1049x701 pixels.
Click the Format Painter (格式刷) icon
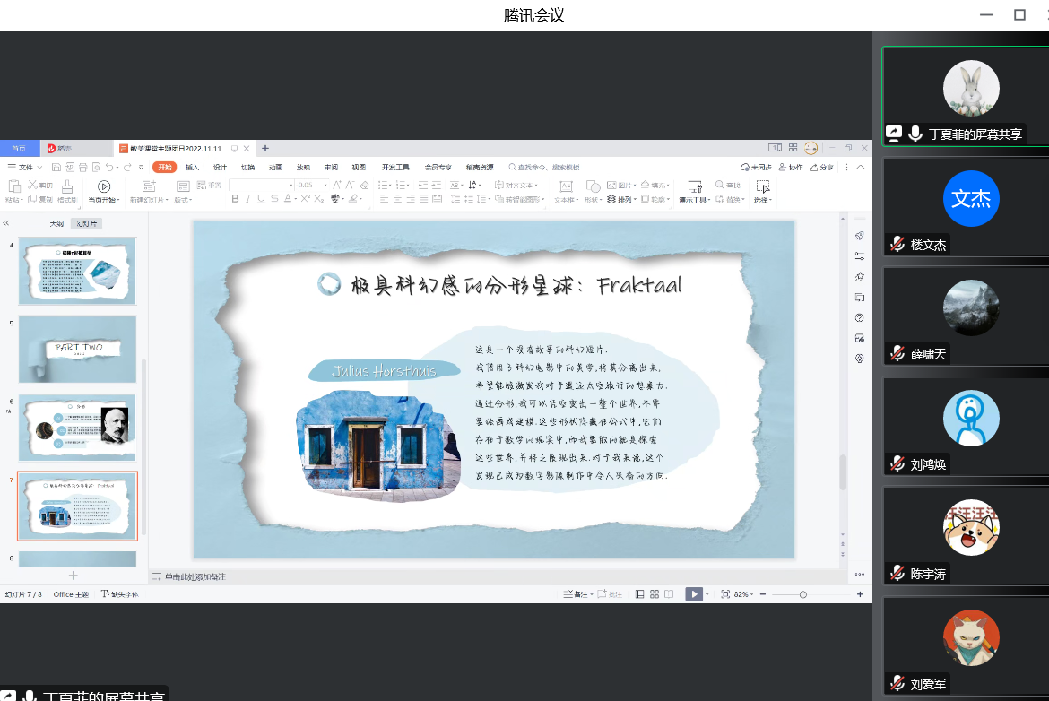coord(66,186)
